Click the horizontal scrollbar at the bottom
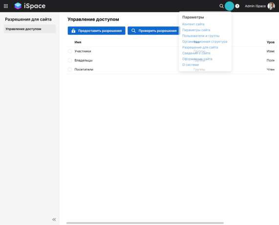279x225 pixels. tap(145, 223)
